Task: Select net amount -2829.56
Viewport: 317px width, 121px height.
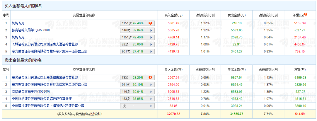Action: point(300,84)
